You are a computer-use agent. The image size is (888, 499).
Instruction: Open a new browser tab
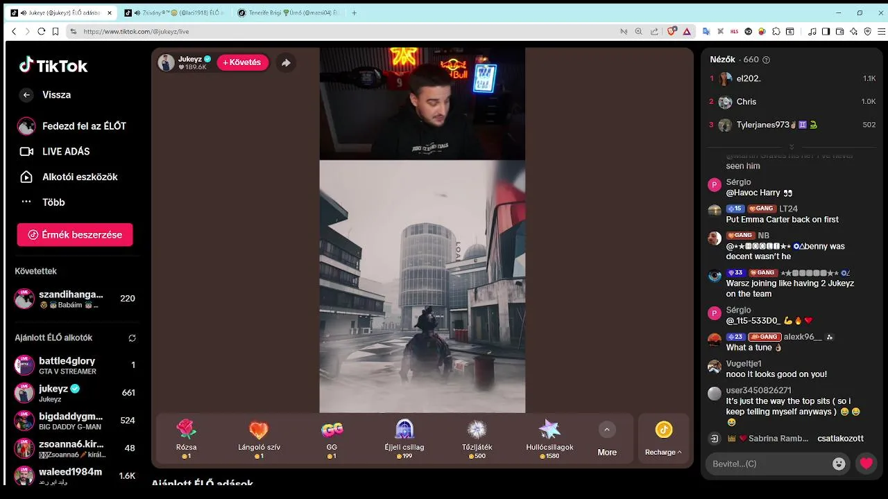pyautogui.click(x=355, y=12)
